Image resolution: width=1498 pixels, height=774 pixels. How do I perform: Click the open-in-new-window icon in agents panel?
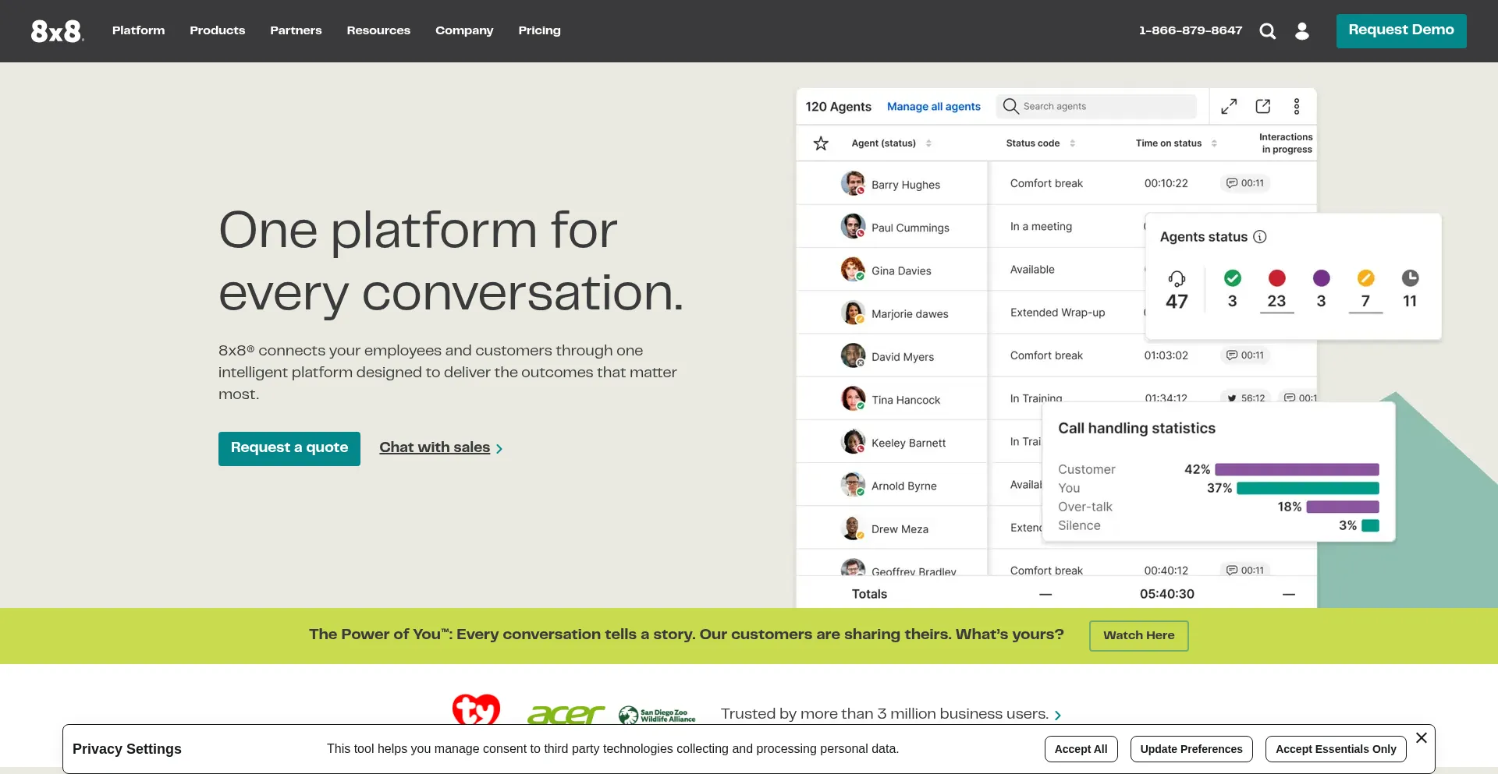coord(1263,107)
